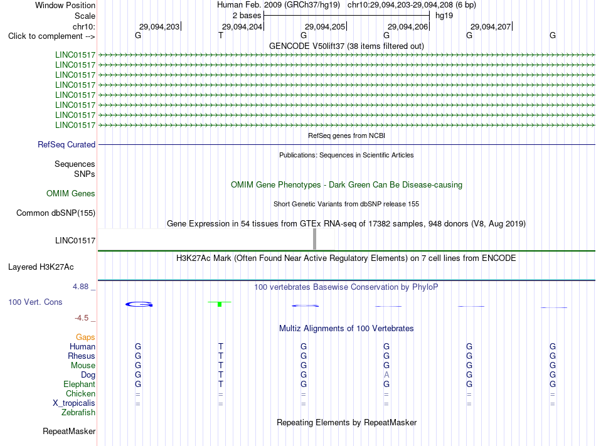Click the Mouse species label
The width and height of the screenshot is (596, 446).
coord(83,366)
